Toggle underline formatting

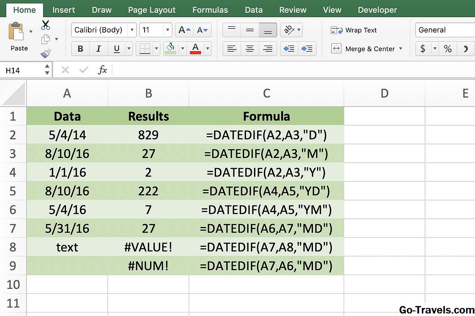[x=116, y=49]
